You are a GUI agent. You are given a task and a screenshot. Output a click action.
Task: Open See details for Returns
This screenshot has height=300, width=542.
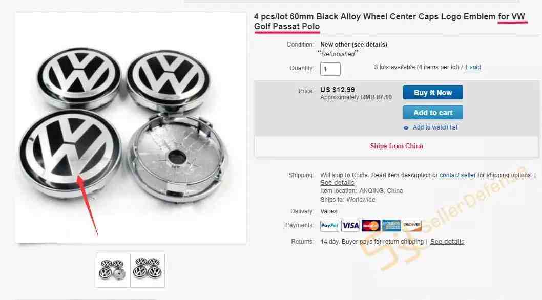[447, 242]
